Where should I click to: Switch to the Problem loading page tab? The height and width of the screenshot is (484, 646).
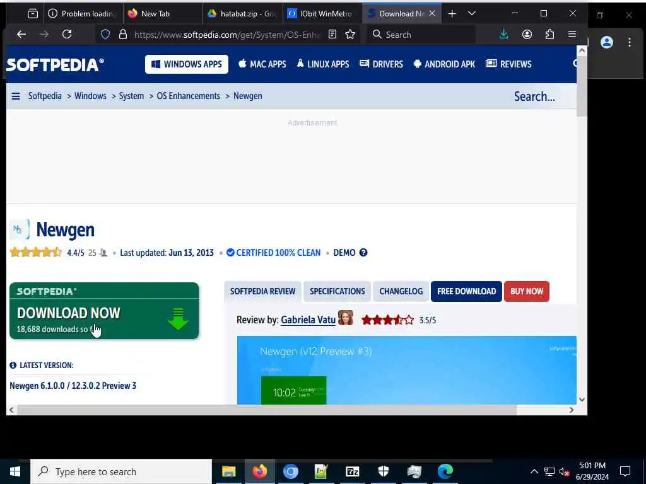[83, 14]
